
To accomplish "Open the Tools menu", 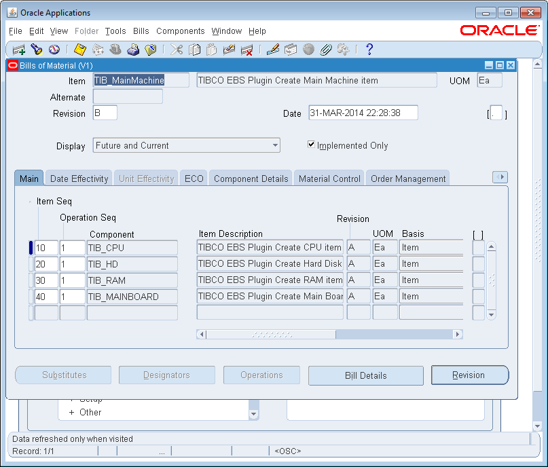I will (115, 31).
